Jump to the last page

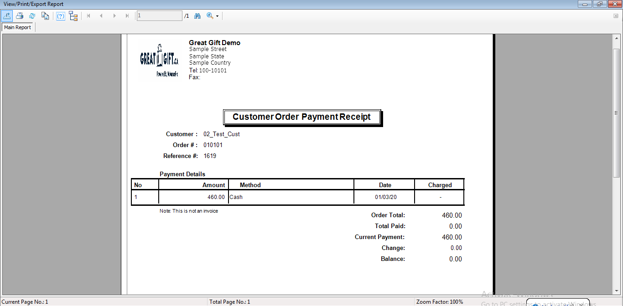pyautogui.click(x=127, y=16)
